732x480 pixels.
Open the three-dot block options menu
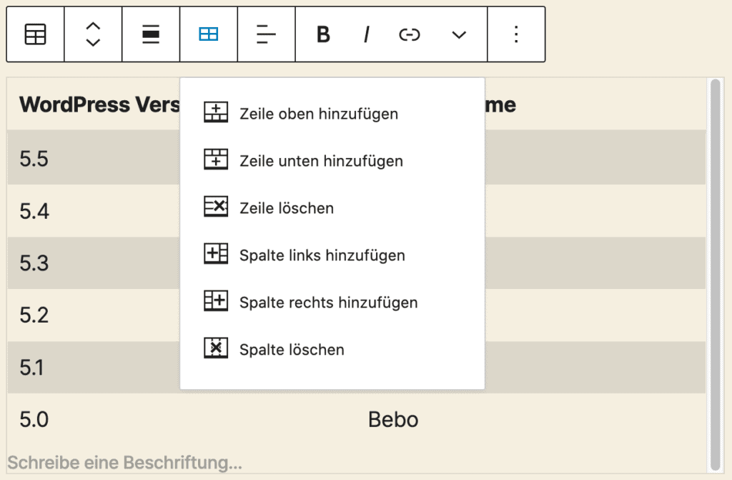point(516,34)
